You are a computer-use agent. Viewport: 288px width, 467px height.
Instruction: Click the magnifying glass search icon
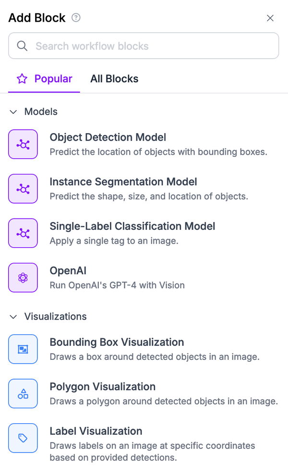coord(22,46)
